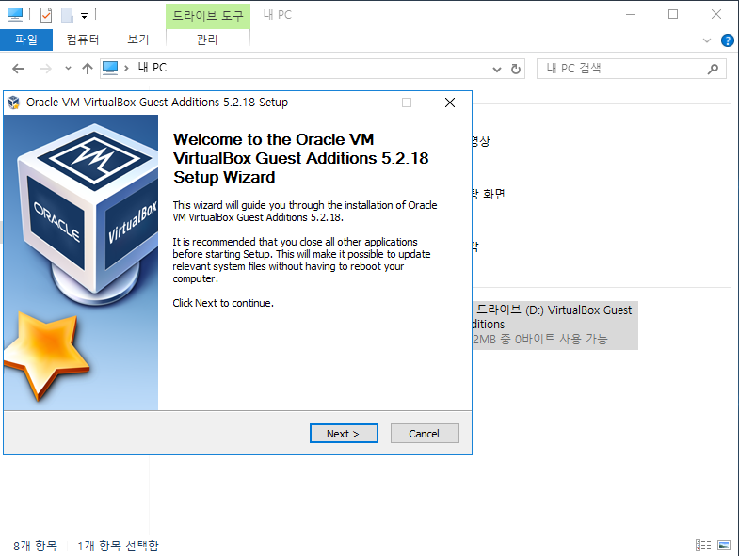
Task: Click Next to continue setup
Action: coord(344,433)
